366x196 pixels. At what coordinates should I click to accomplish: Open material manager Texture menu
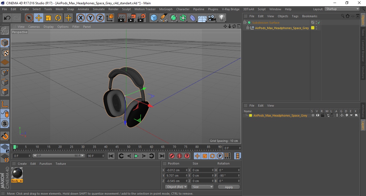pyautogui.click(x=61, y=164)
